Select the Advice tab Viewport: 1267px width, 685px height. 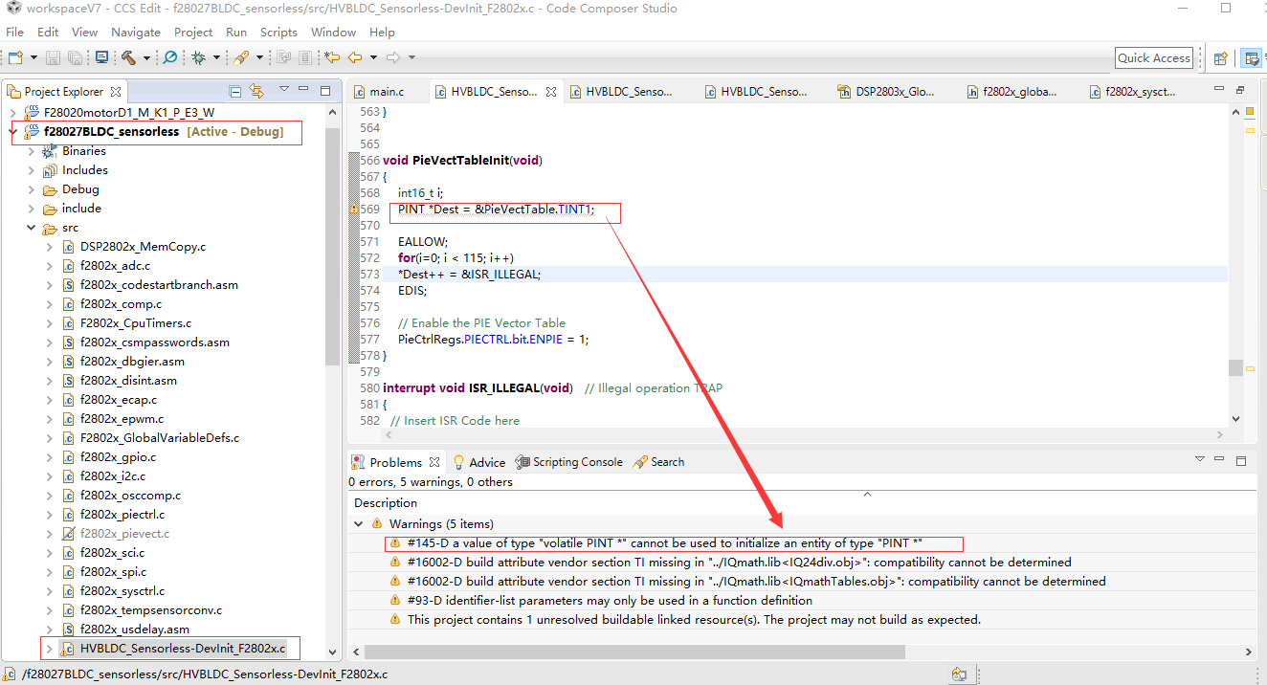point(478,462)
